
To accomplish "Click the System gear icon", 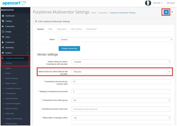I will tap(3, 53).
